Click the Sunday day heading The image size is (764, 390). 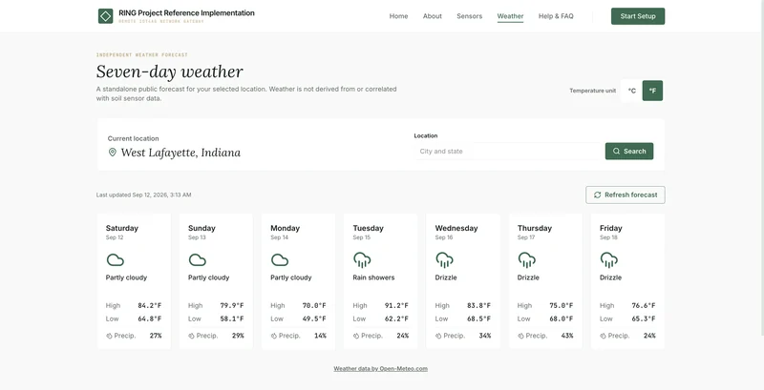click(x=202, y=228)
